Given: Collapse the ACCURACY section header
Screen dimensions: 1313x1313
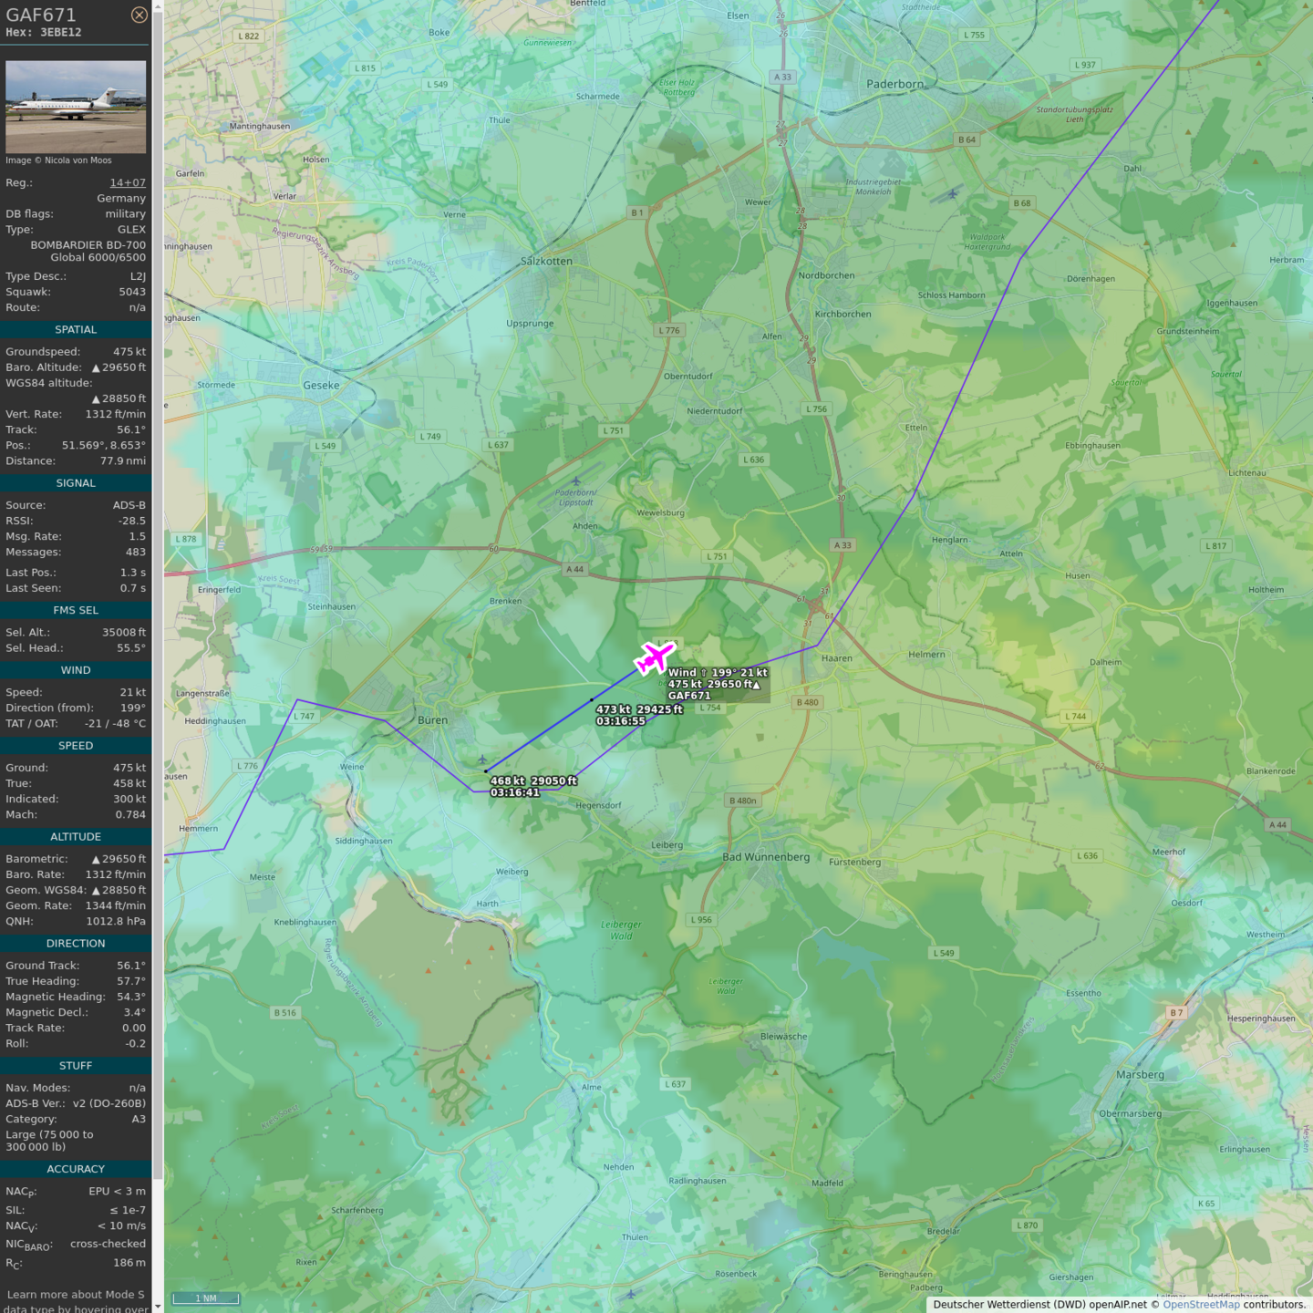Looking at the screenshot, I should point(76,1169).
